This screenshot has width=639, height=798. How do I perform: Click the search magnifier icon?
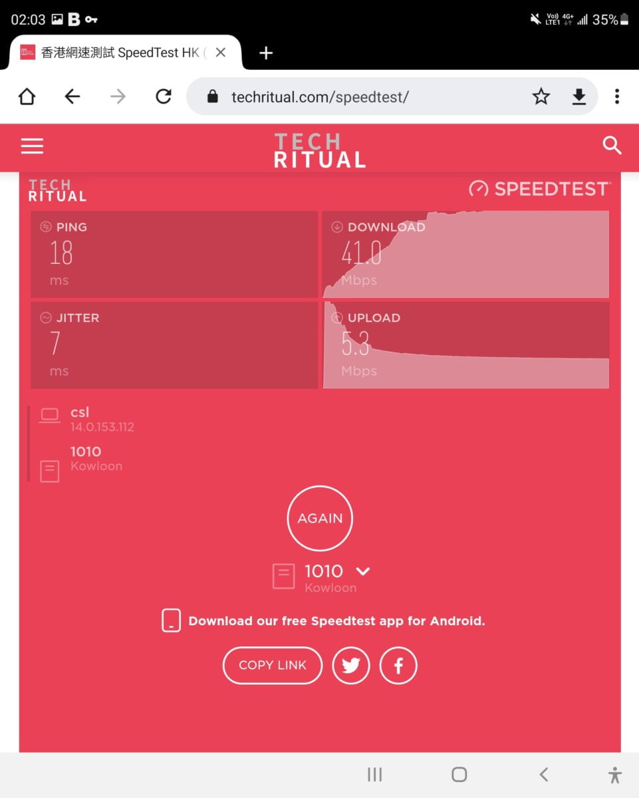[x=612, y=146]
